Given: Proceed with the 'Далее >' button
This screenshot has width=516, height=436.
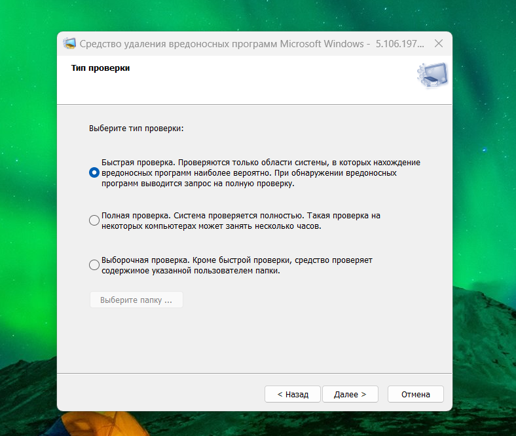Looking at the screenshot, I should (x=350, y=394).
